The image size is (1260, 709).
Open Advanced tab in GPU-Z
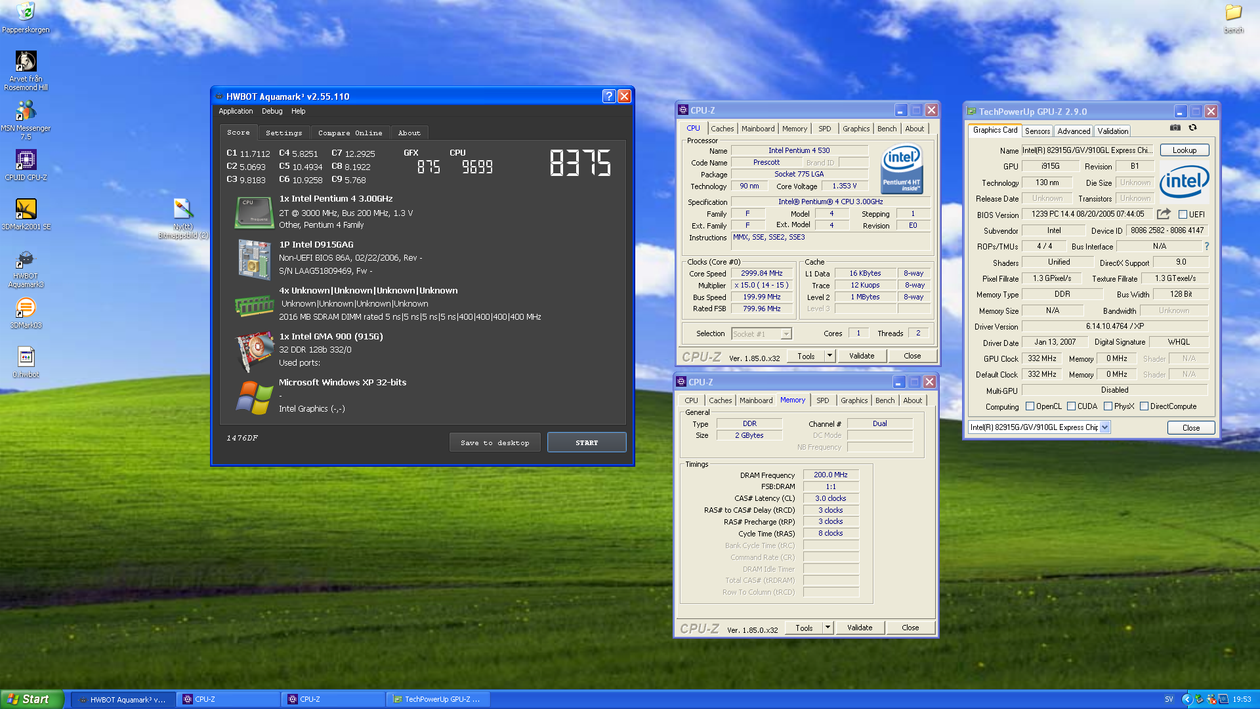pyautogui.click(x=1074, y=131)
